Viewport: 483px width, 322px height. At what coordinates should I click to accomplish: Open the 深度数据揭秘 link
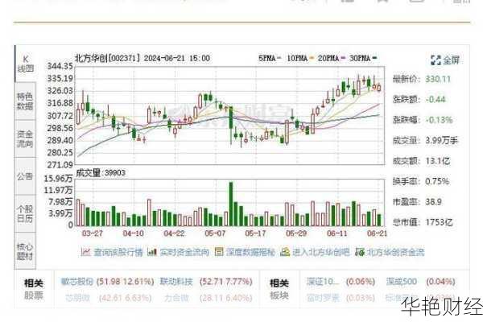tap(250, 252)
